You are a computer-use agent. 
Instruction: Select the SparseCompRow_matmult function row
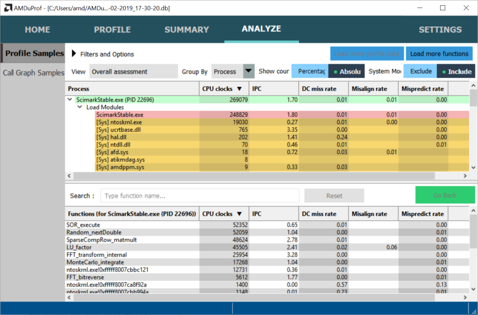(x=267, y=240)
